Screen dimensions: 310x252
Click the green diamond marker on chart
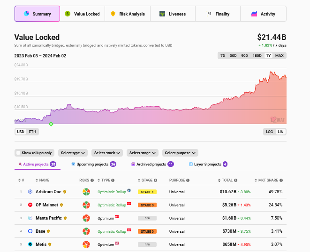tap(51, 124)
